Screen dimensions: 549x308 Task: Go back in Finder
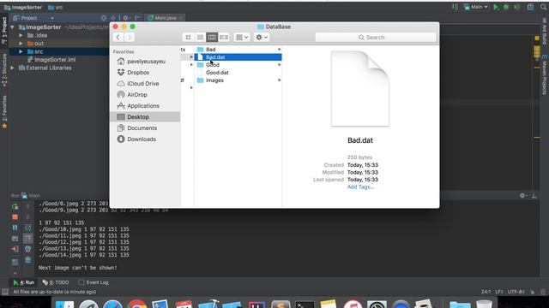pos(118,38)
